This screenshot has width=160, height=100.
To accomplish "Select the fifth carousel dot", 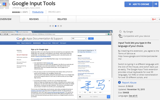I will (61, 26).
